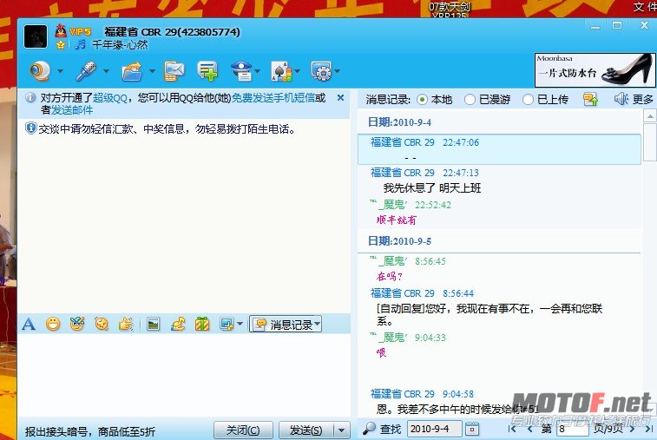Click the 关闭(C) button
657x440 pixels.
(243, 430)
